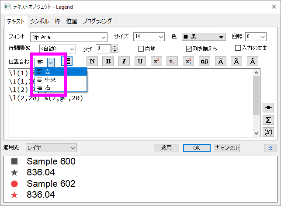281x206 pixels.
Task: Toggle Underline formatting button
Action: pyautogui.click(x=140, y=61)
